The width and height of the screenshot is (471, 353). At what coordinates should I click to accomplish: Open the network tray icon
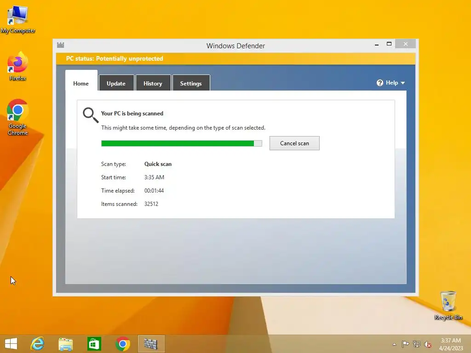417,344
